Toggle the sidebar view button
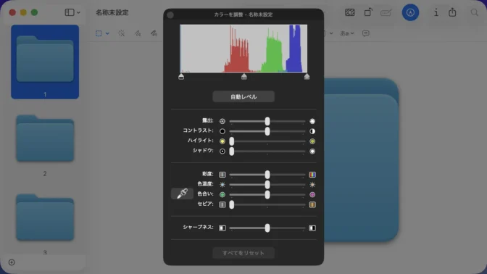Viewport: 487px width, 274px height. (x=70, y=12)
